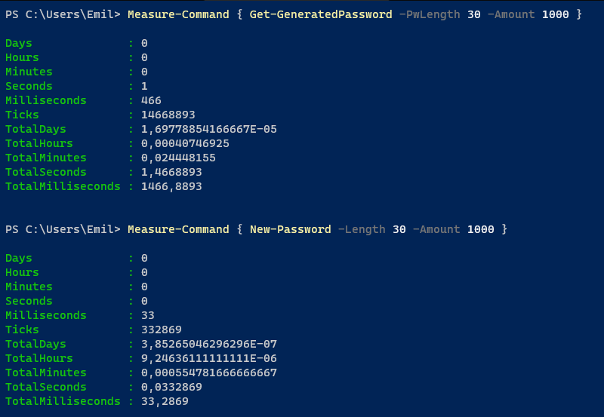The height and width of the screenshot is (417, 604).
Task: Click the -PwLength parameter text
Action: coord(430,14)
